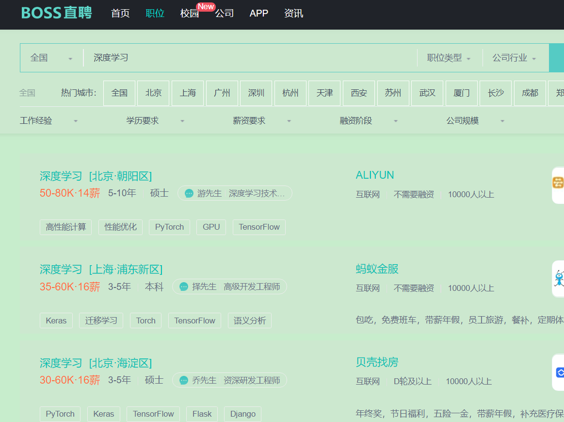Select 深圳 in the hot cities list

tap(256, 93)
